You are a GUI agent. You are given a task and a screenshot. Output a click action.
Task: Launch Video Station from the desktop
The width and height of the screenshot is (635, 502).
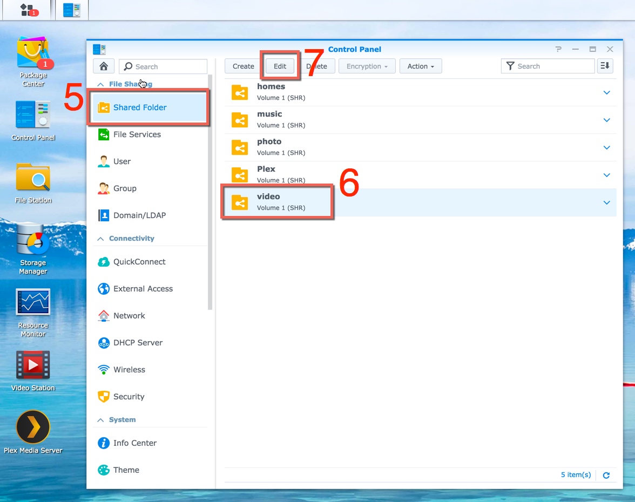[33, 365]
